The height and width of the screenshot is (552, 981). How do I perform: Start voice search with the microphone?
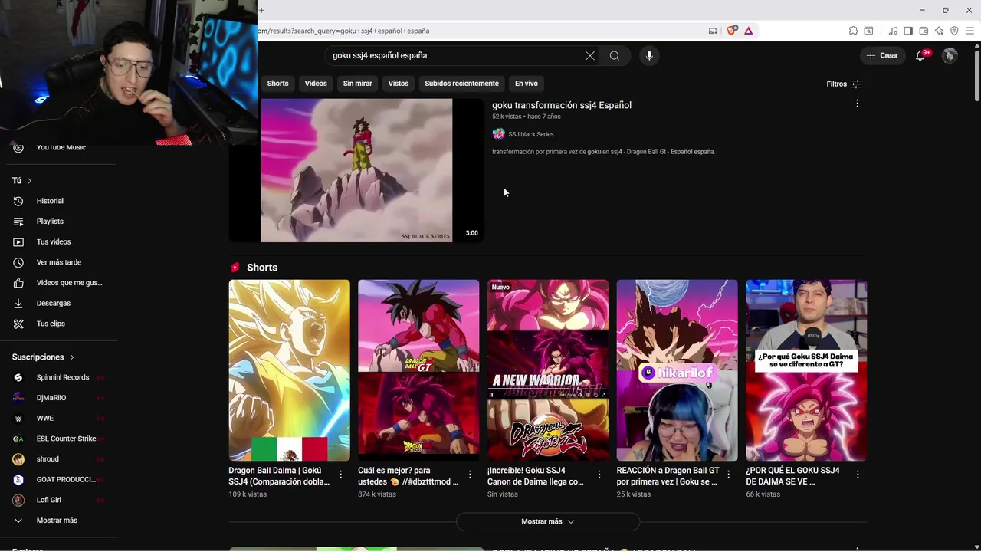click(649, 55)
